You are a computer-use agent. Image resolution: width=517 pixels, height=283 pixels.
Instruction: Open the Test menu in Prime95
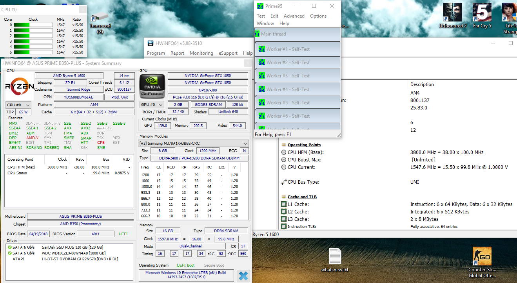(261, 16)
